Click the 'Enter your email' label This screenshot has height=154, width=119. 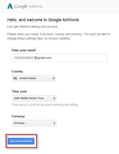pyautogui.click(x=23, y=50)
